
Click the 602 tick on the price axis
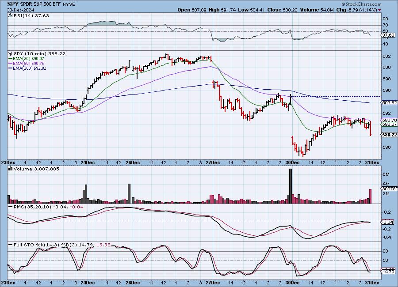(387, 56)
